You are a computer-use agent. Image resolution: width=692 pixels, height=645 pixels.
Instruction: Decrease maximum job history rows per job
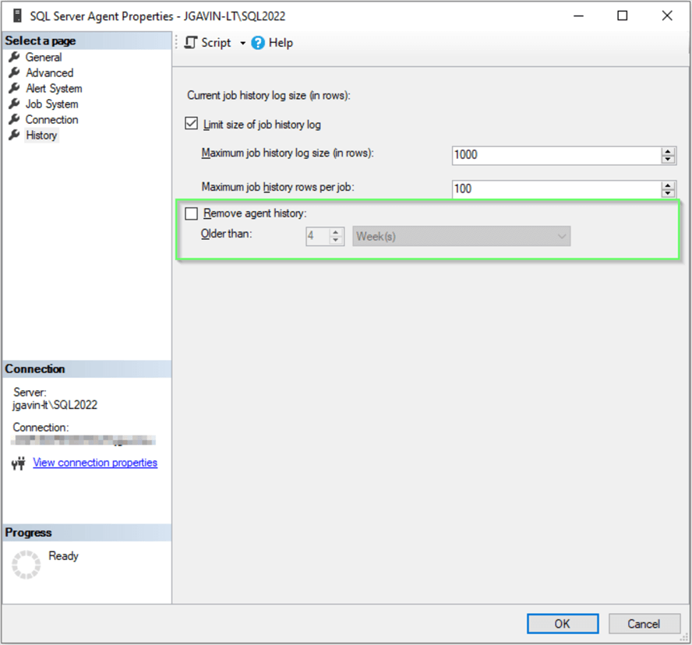(668, 193)
